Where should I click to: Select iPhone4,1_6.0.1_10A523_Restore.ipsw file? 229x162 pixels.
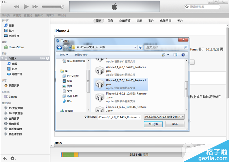point(121,97)
